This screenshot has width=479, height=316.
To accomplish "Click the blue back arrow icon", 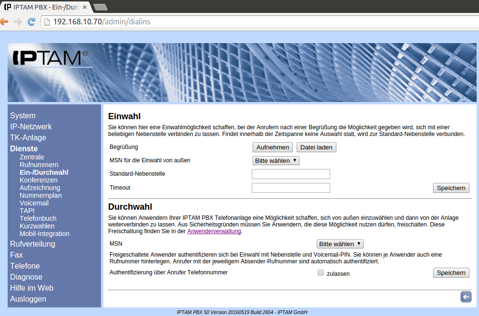I will coord(466,297).
